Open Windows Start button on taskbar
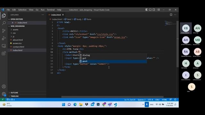The image size is (205, 115). pos(63,104)
